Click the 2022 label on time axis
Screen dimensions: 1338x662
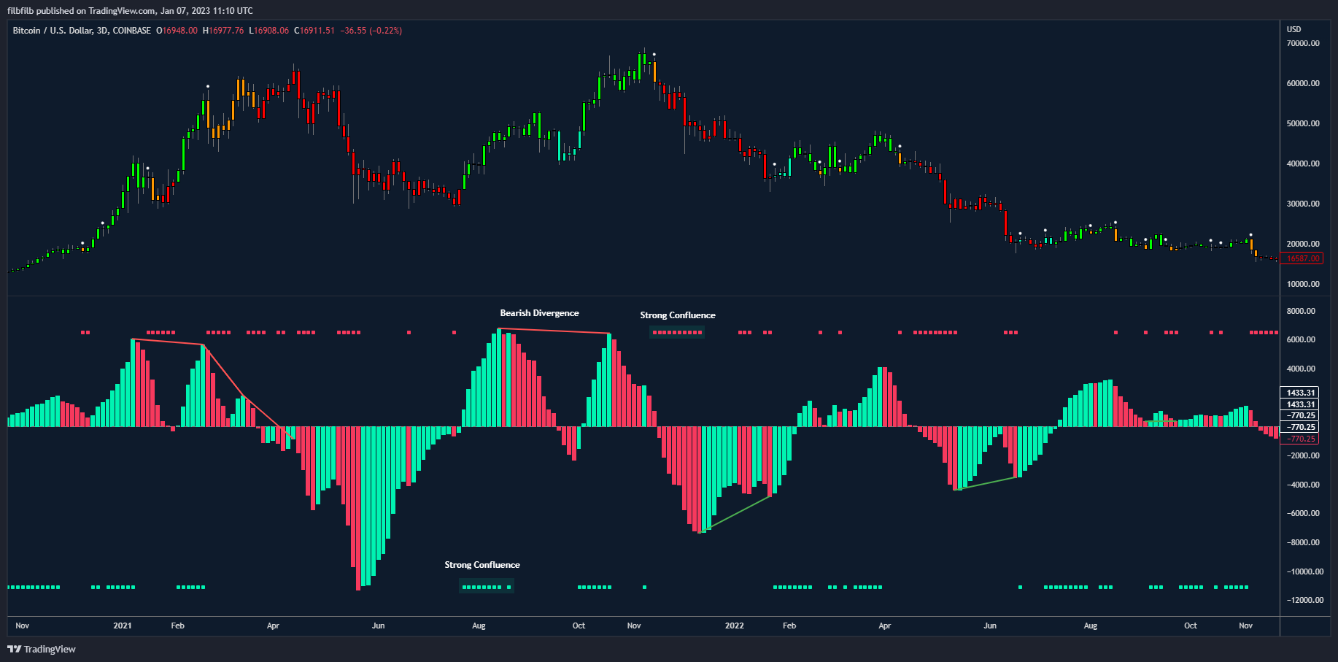click(734, 626)
